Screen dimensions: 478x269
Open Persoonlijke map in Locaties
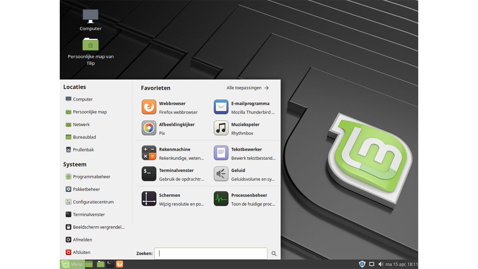pos(86,112)
